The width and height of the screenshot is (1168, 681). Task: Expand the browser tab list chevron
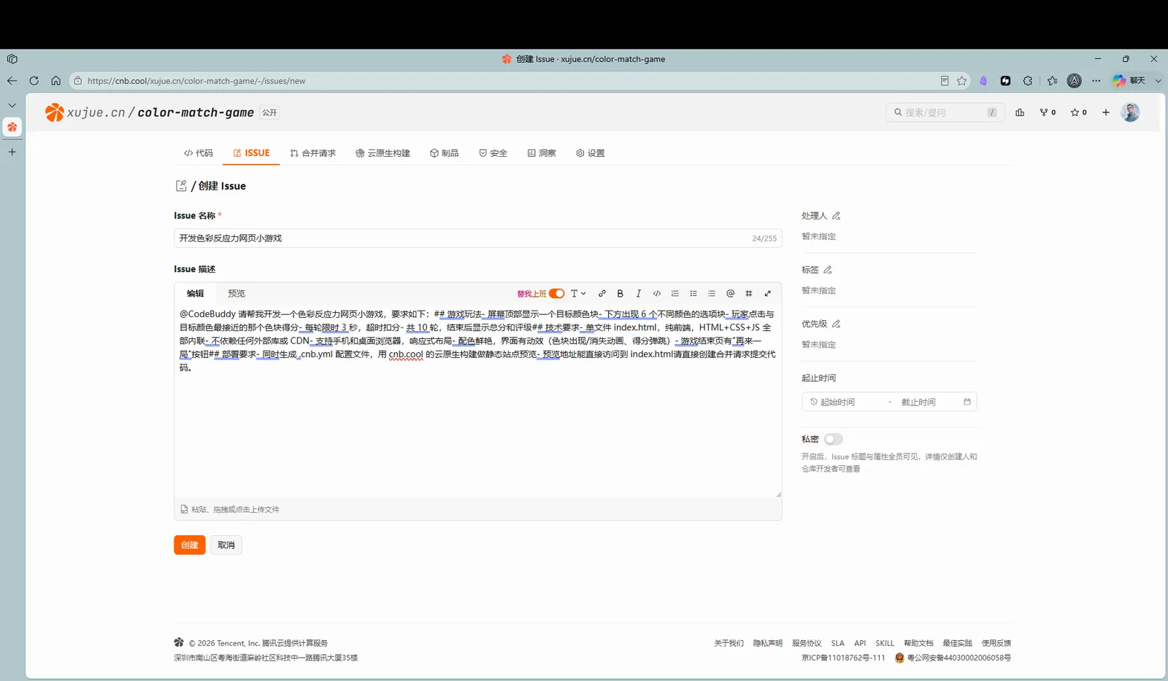click(12, 106)
